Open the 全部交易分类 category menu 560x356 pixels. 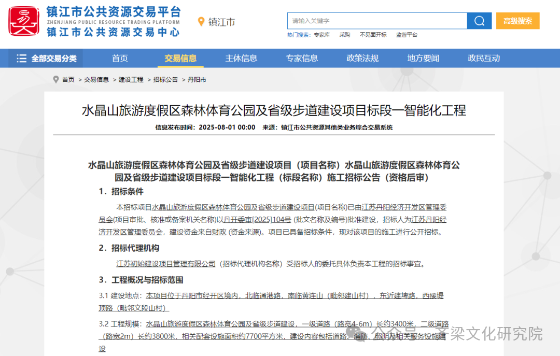pyautogui.click(x=47, y=58)
